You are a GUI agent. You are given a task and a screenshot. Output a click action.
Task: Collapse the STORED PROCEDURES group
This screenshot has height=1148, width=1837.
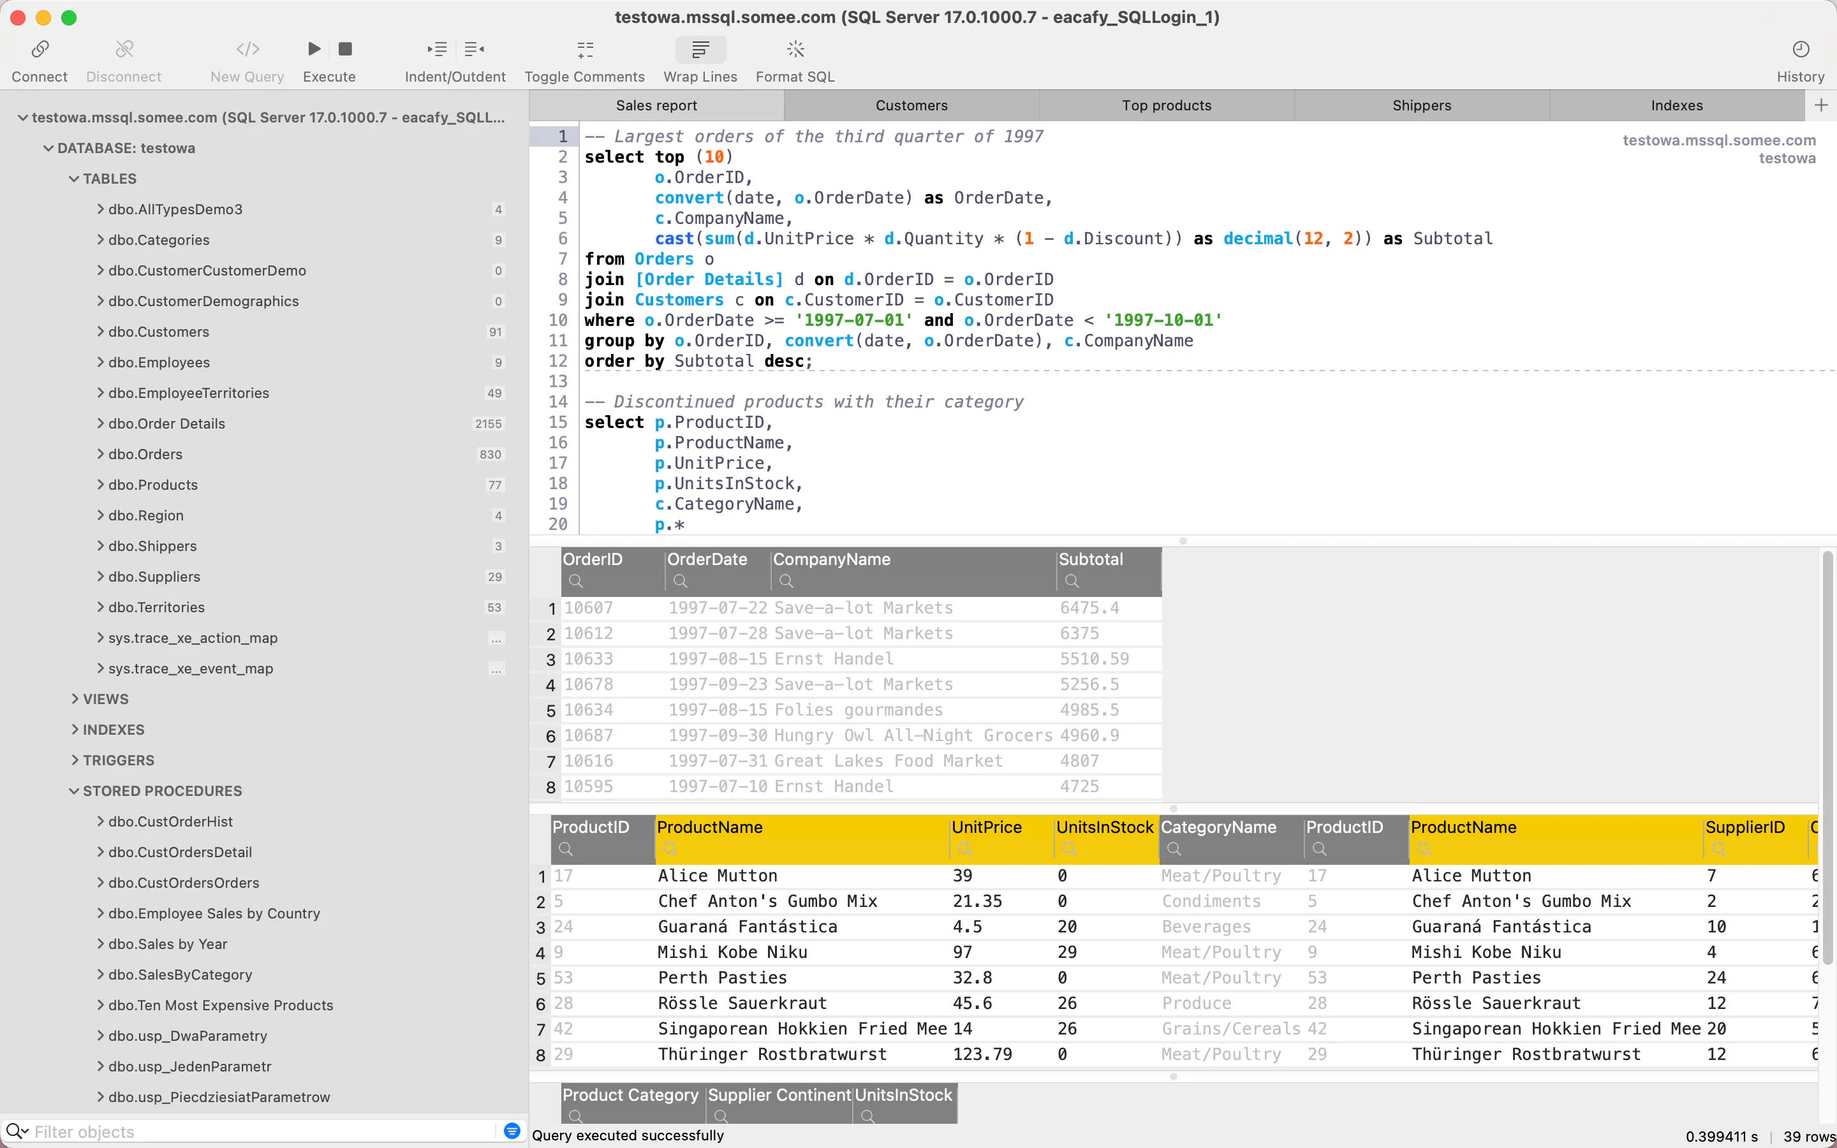click(73, 790)
